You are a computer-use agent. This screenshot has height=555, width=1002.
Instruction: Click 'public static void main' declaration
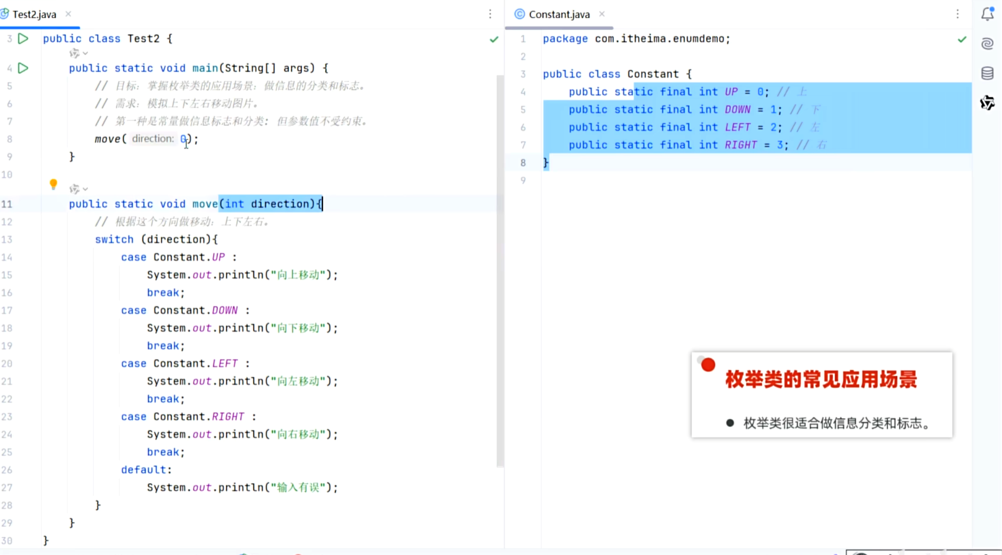point(199,68)
